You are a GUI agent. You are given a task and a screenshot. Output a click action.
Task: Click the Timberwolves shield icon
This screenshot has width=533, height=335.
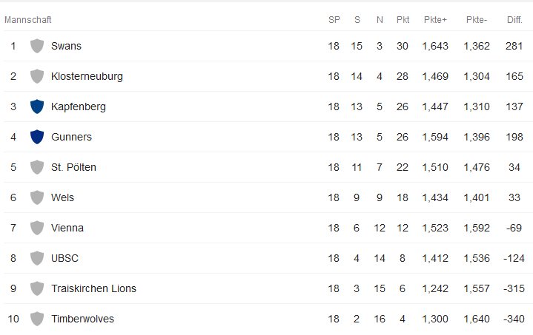37,319
